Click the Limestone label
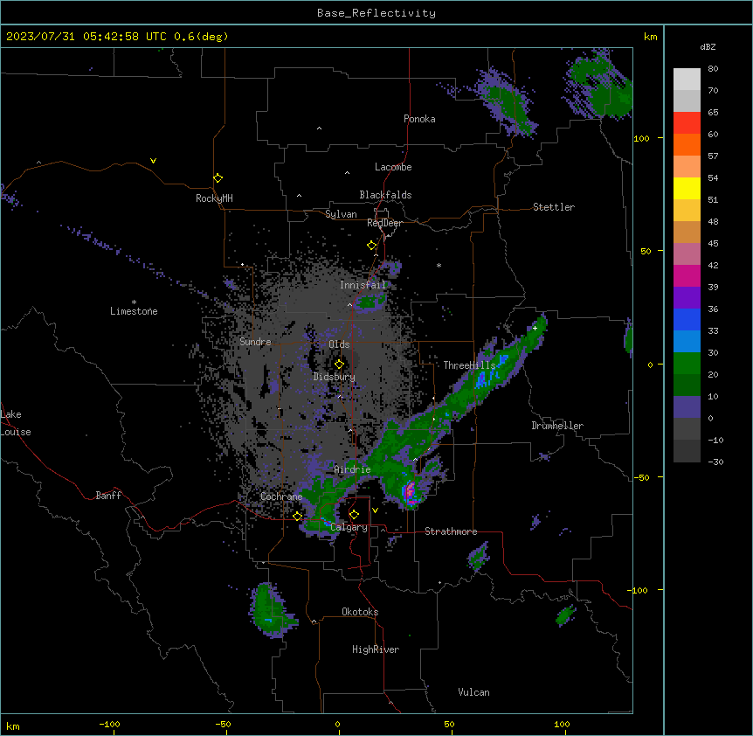 [134, 311]
